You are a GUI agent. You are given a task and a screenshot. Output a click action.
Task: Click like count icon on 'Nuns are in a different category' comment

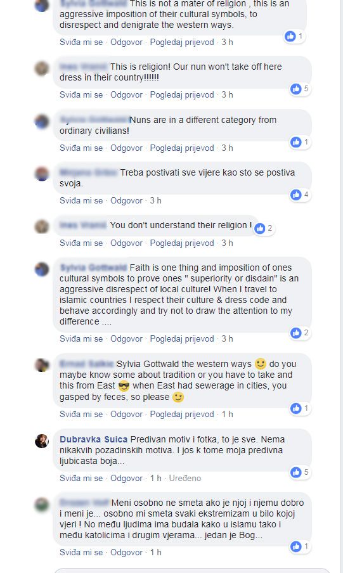300,142
